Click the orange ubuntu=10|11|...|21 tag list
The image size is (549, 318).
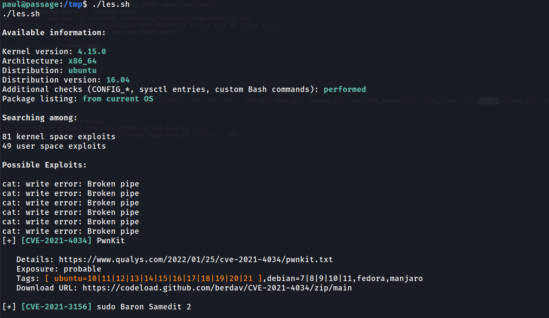[x=153, y=278]
